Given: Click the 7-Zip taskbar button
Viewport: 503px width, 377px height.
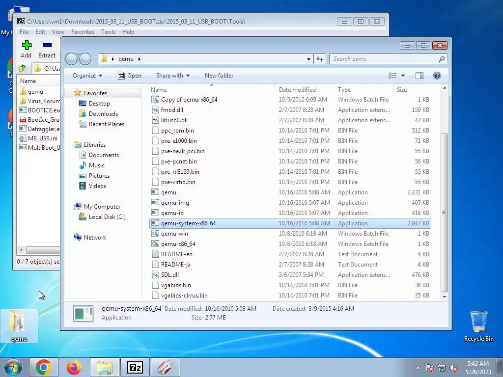Looking at the screenshot, I should (x=135, y=367).
